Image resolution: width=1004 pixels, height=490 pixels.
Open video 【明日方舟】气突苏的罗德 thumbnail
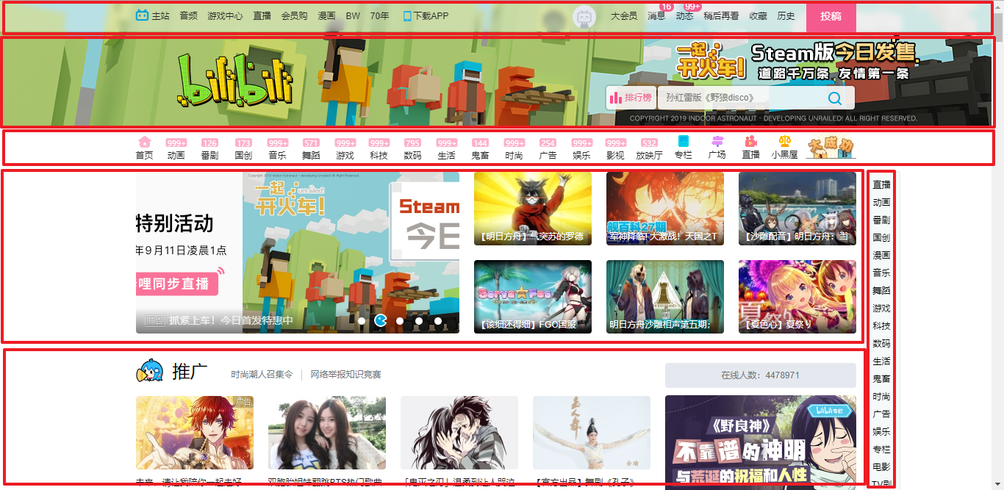tap(533, 209)
